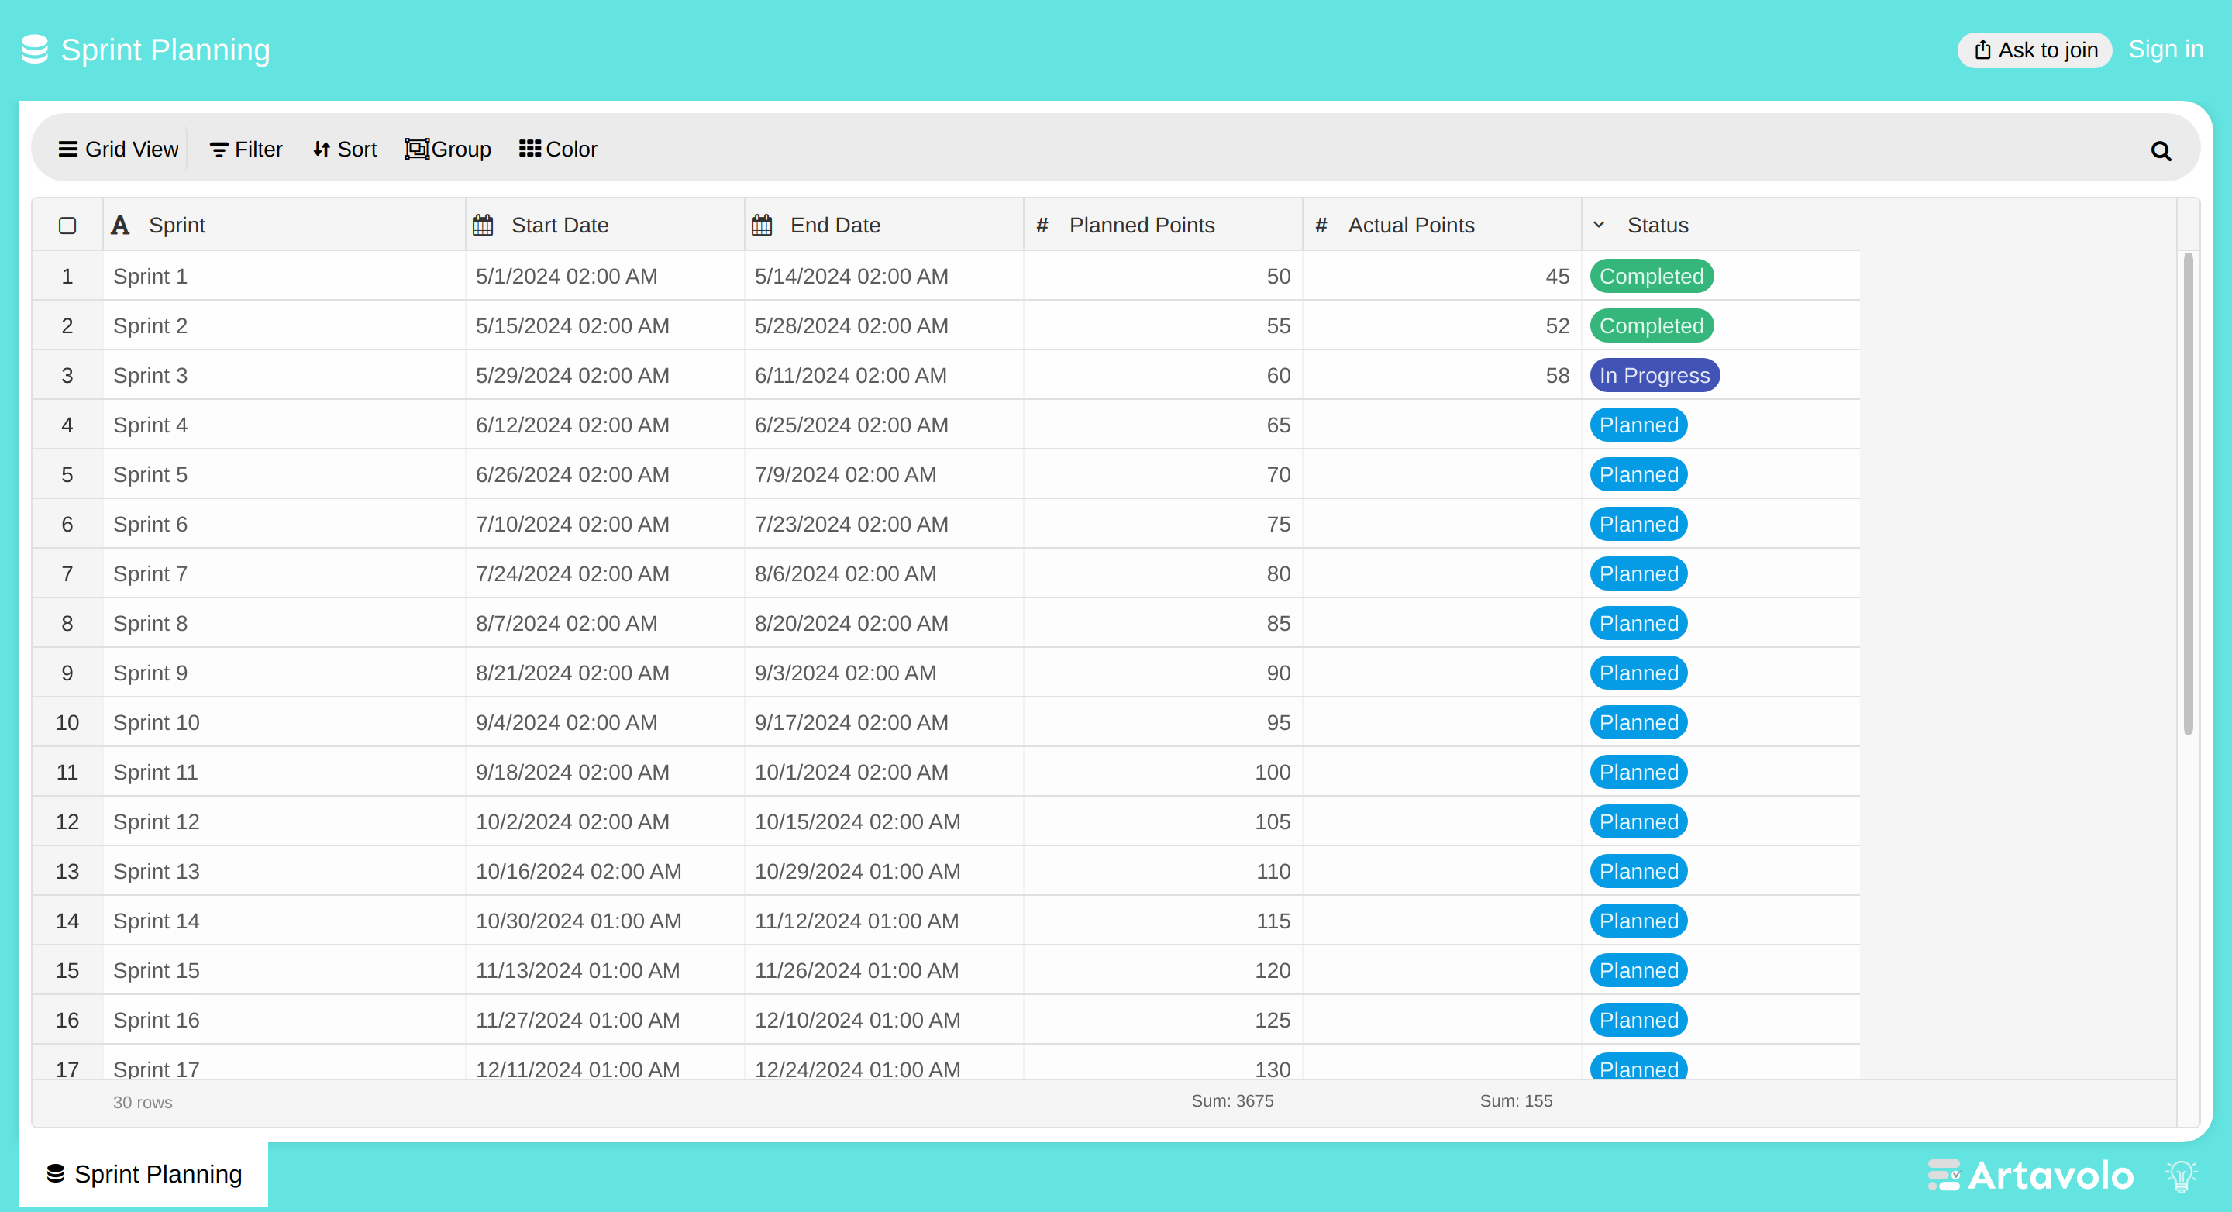The width and height of the screenshot is (2232, 1212).
Task: Click the '10/29/2024 01:00 AM' end date cell
Action: pyautogui.click(x=883, y=872)
